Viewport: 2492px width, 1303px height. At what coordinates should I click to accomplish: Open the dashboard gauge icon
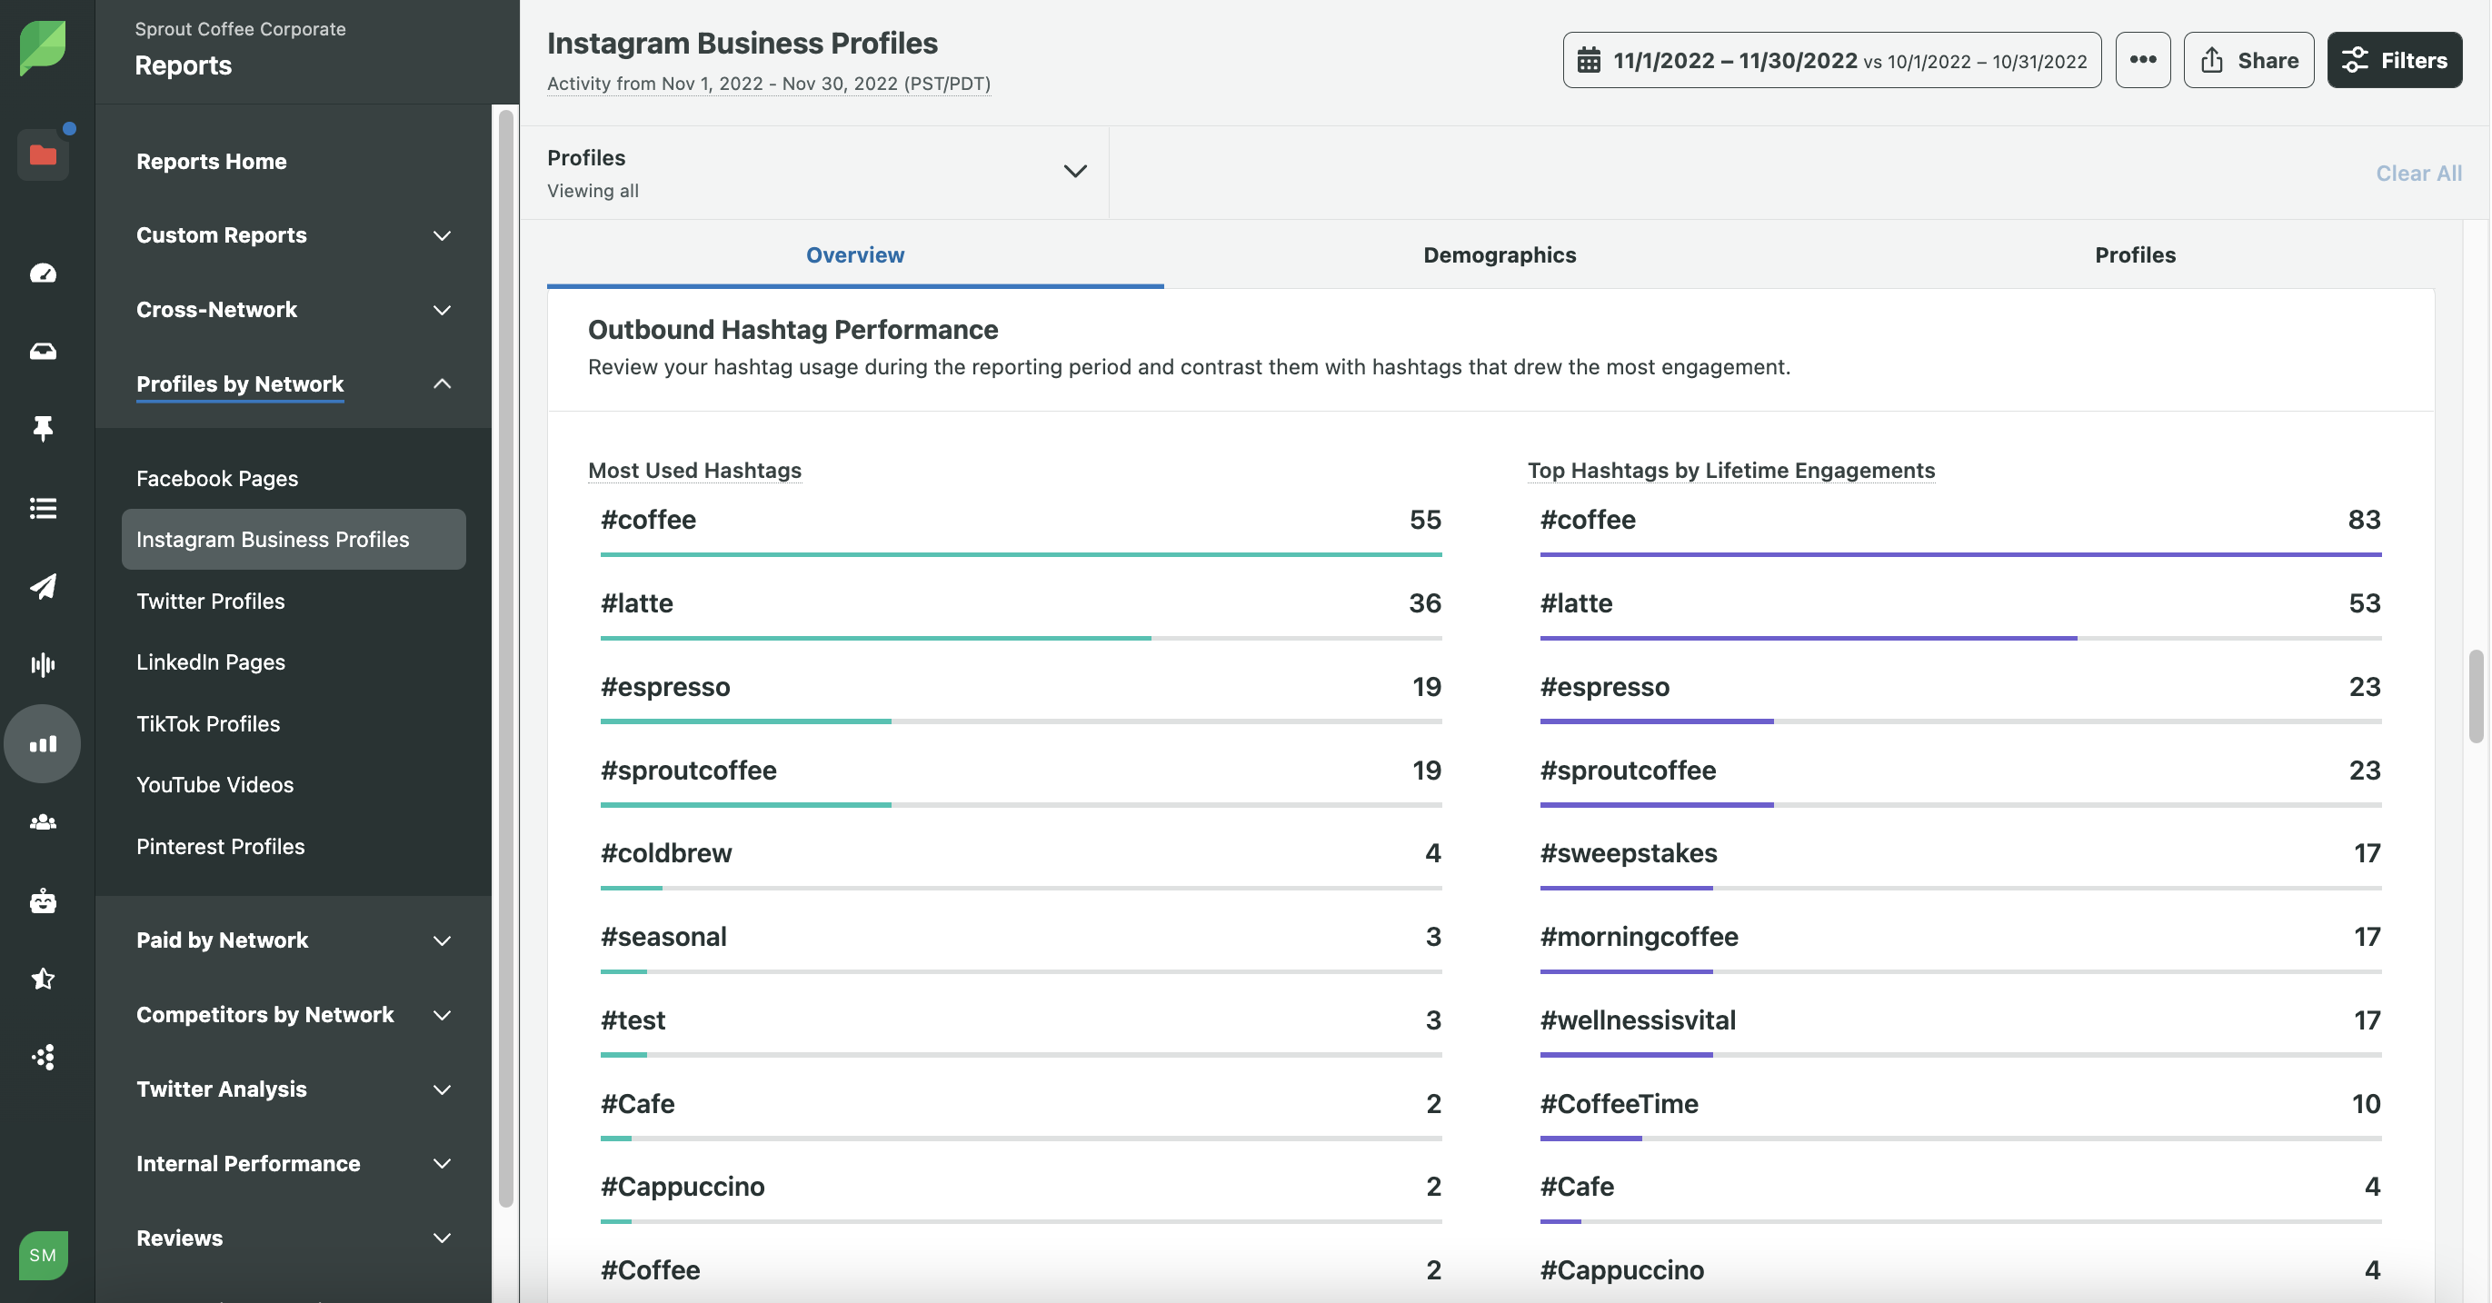pyautogui.click(x=43, y=274)
